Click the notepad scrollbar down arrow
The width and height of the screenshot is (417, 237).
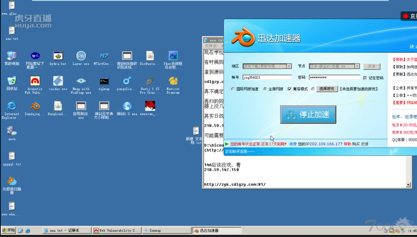coord(408,185)
